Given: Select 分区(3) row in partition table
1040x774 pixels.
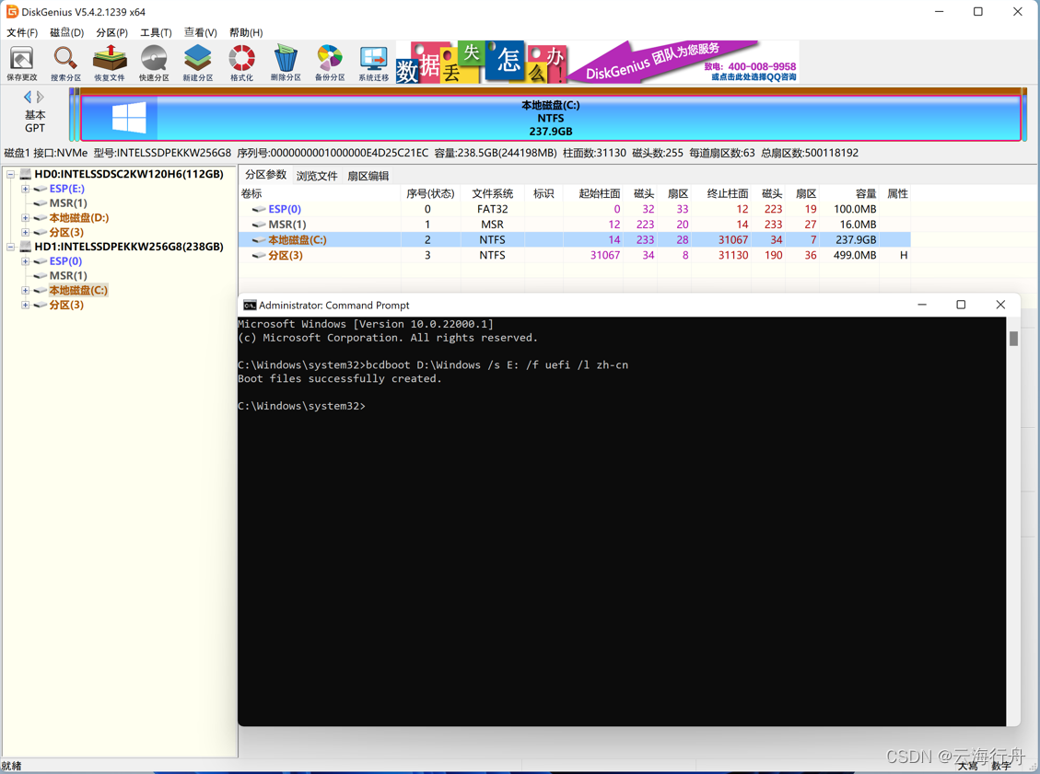Looking at the screenshot, I should click(575, 255).
